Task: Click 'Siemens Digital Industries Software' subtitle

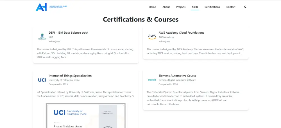Action: point(177,80)
